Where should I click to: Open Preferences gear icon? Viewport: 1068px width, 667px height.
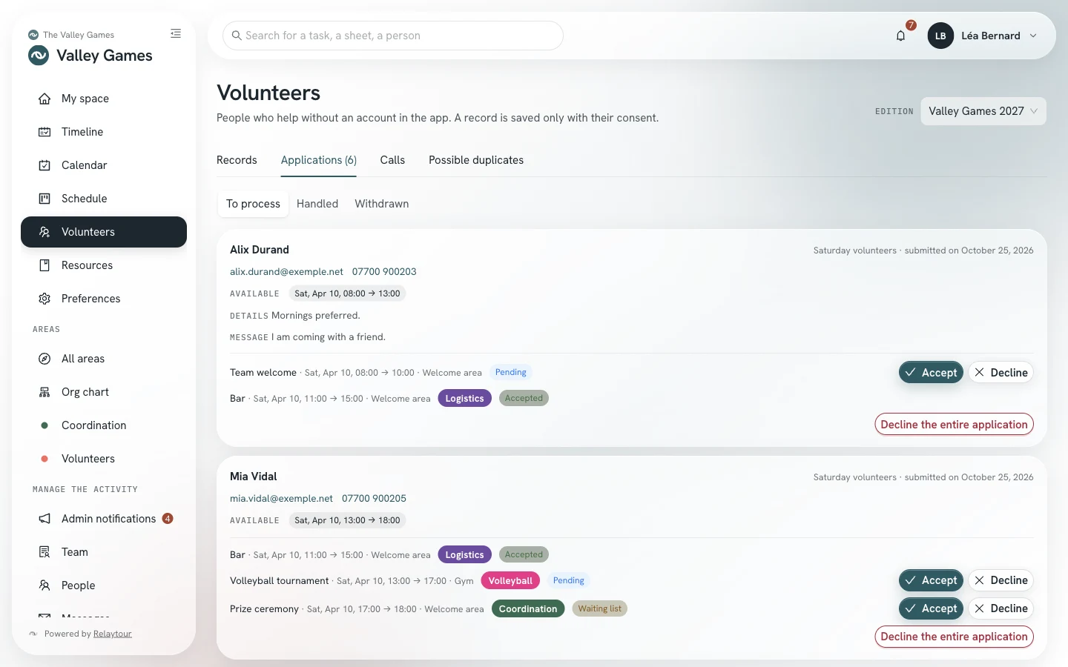coord(44,299)
